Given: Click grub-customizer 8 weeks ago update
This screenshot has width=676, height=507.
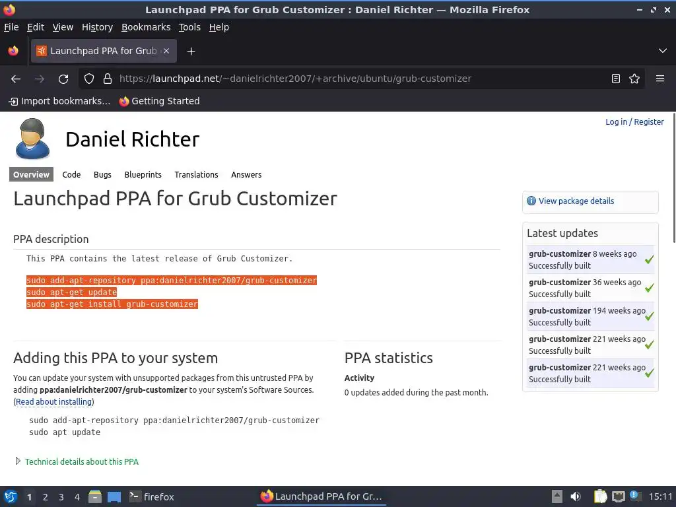Looking at the screenshot, I should point(591,259).
